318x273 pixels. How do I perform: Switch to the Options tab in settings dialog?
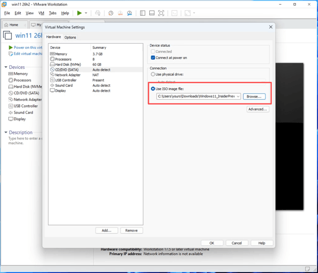(70, 37)
